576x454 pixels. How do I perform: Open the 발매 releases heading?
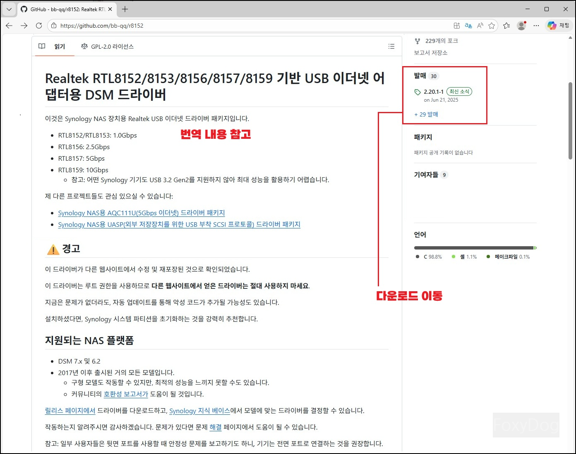tap(420, 76)
